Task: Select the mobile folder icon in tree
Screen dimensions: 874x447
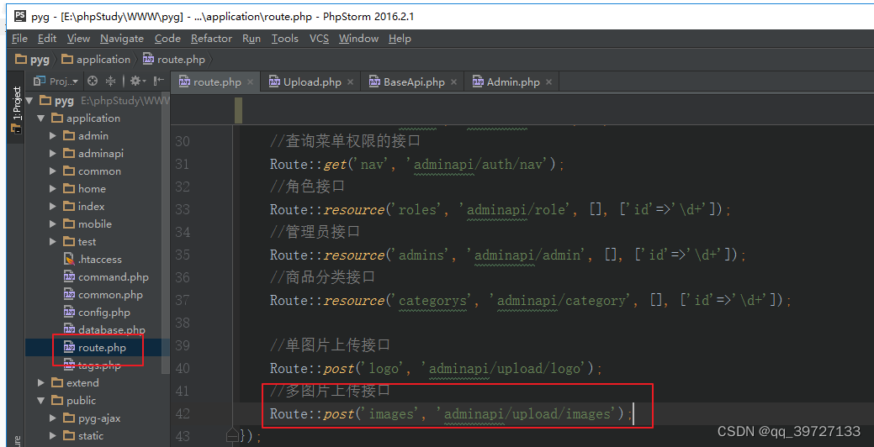Action: [x=69, y=223]
